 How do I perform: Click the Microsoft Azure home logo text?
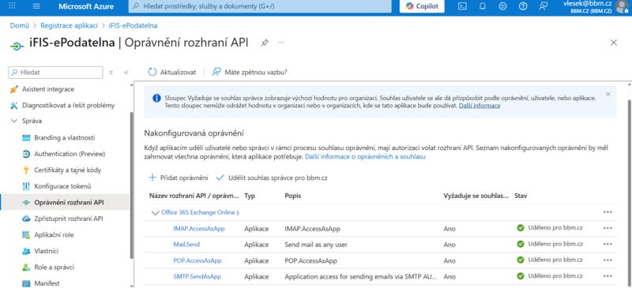(x=86, y=6)
